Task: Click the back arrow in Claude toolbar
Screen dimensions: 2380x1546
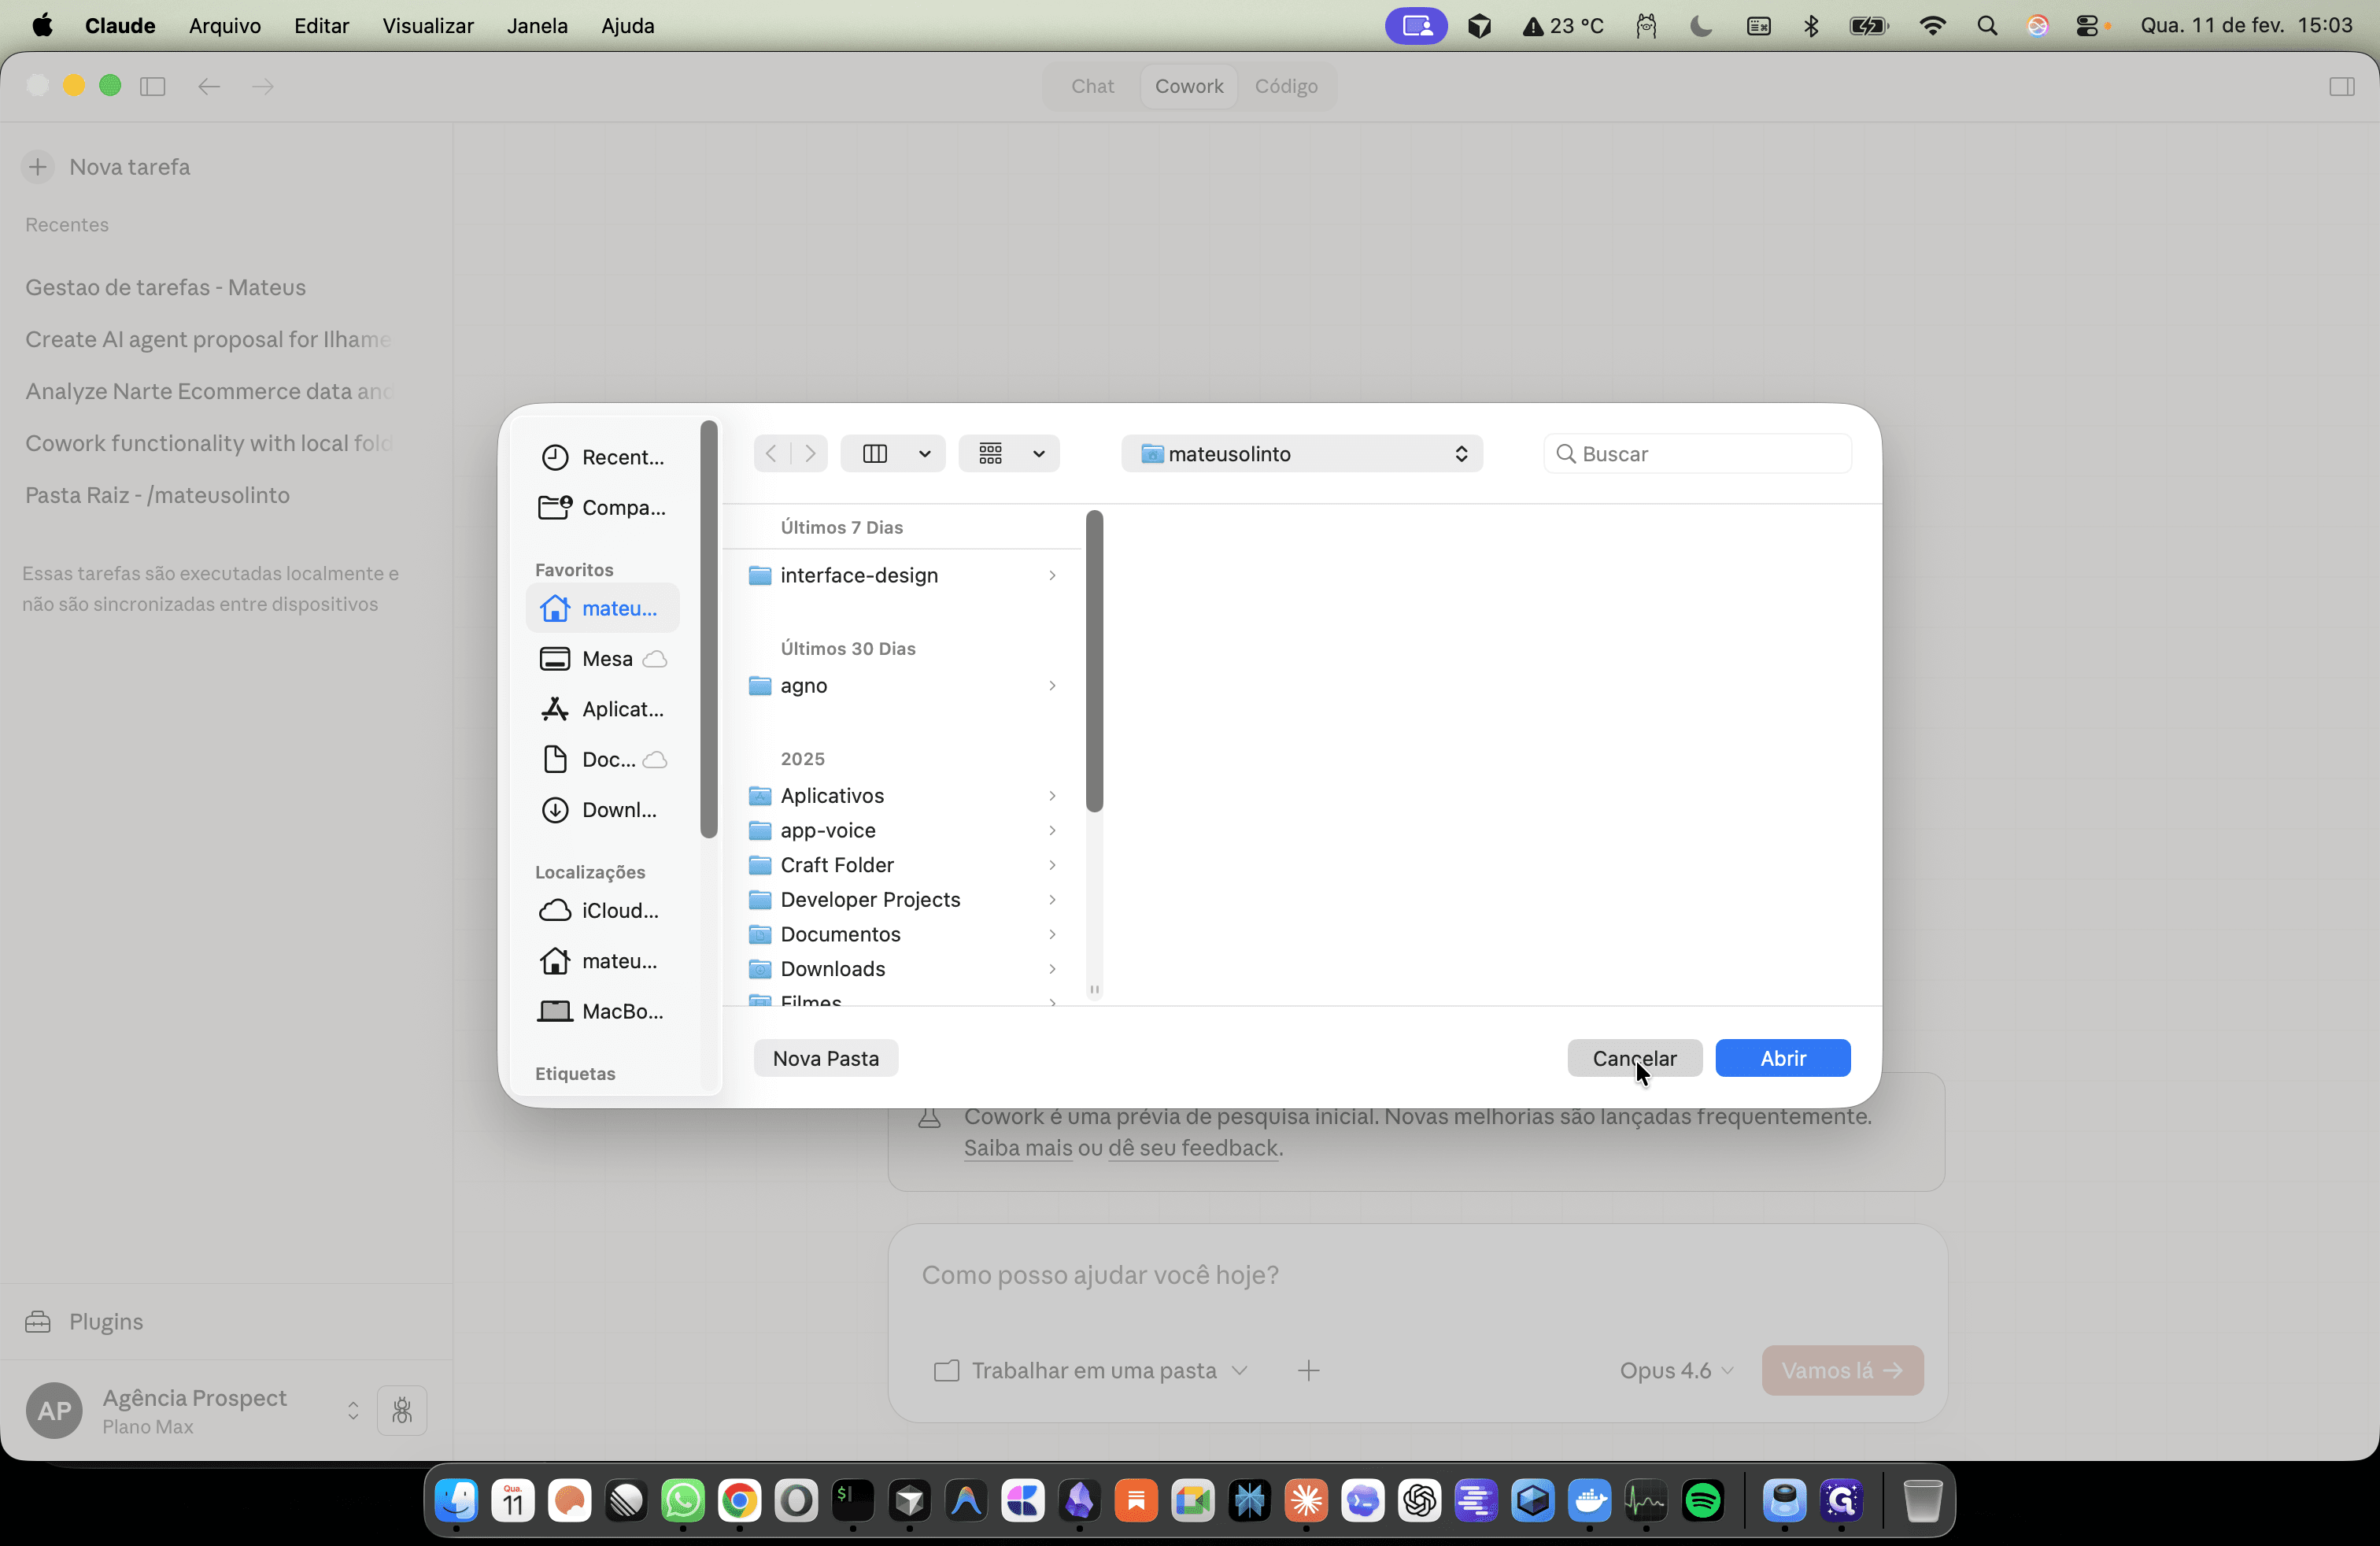Action: pos(208,86)
